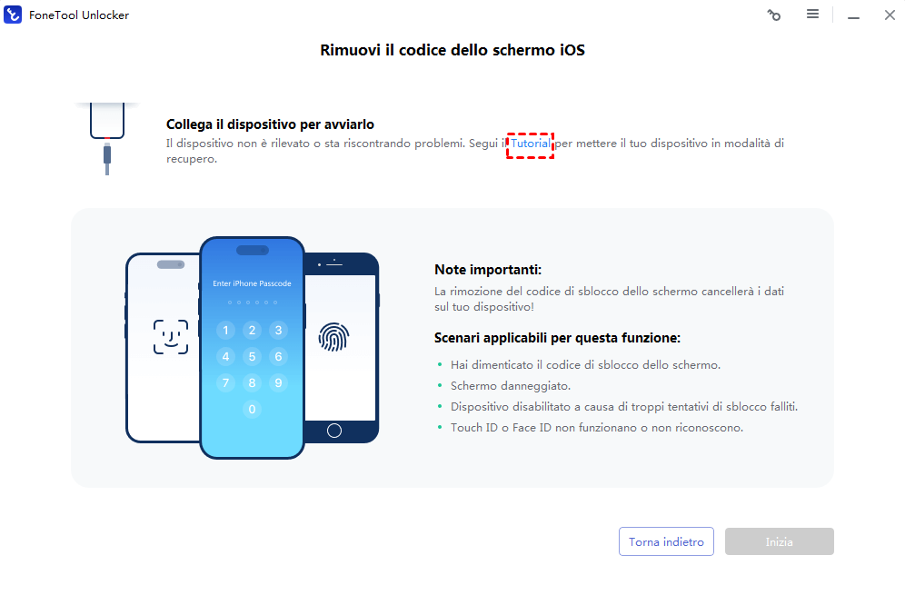
Task: Open the Tutorial link
Action: [x=531, y=144]
